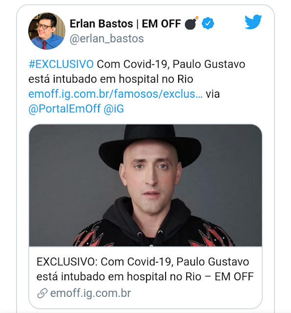The image size is (291, 313).
Task: Click the bomb emoji beside EM OFF
Action: pos(191,23)
